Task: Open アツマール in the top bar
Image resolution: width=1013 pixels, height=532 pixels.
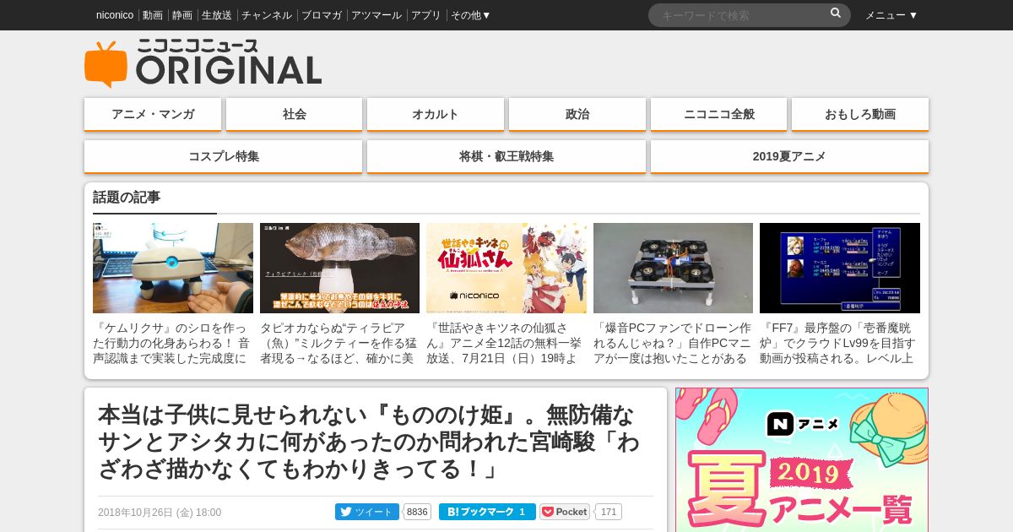Action: coord(376,15)
